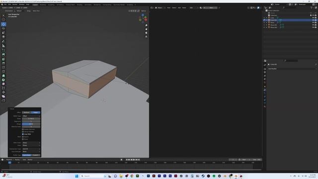Open the Miter Outer dropdown
Screen dimensions: 318x179
click(31, 143)
